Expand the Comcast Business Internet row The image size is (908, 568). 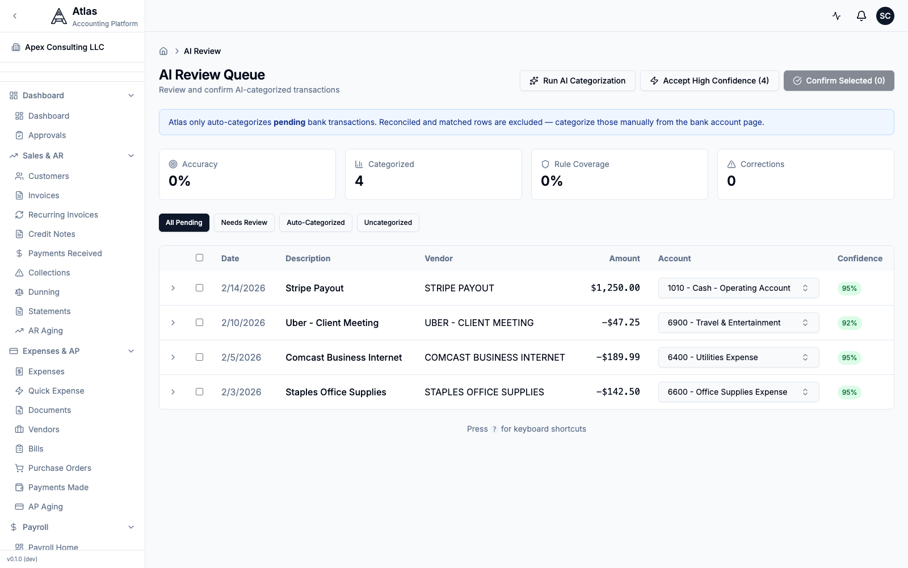173,357
